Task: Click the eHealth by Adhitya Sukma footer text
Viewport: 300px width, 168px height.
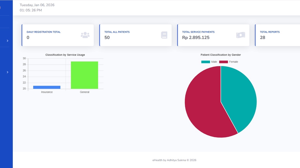Action: tap(174, 160)
